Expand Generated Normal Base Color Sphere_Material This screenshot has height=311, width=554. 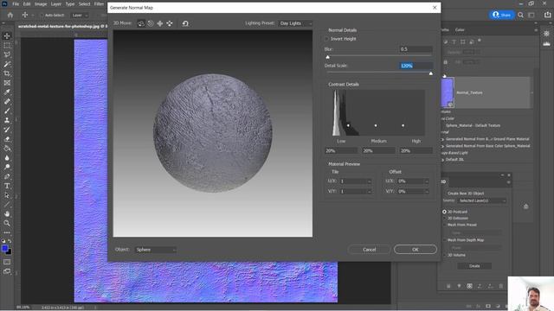[x=442, y=146]
